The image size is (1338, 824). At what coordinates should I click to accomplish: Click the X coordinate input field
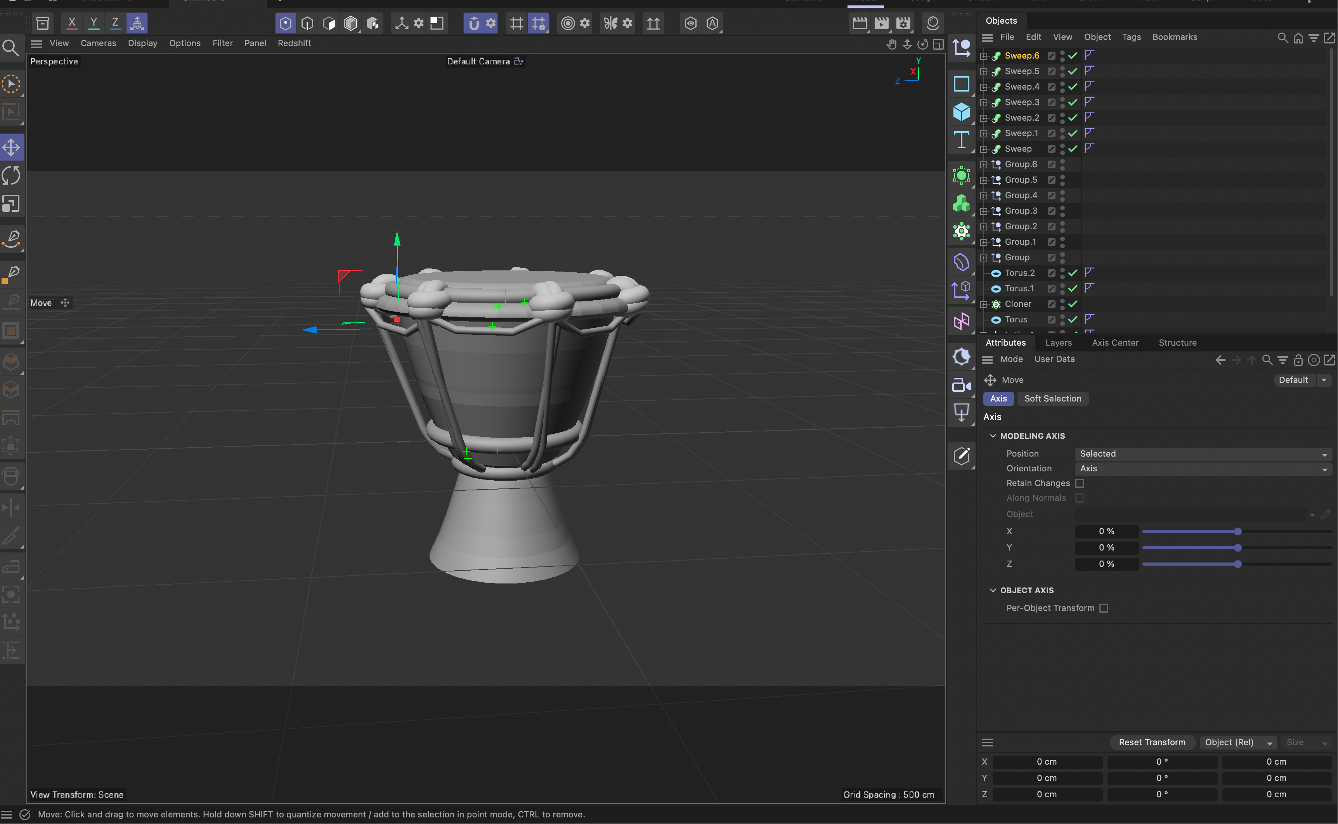coord(1047,761)
